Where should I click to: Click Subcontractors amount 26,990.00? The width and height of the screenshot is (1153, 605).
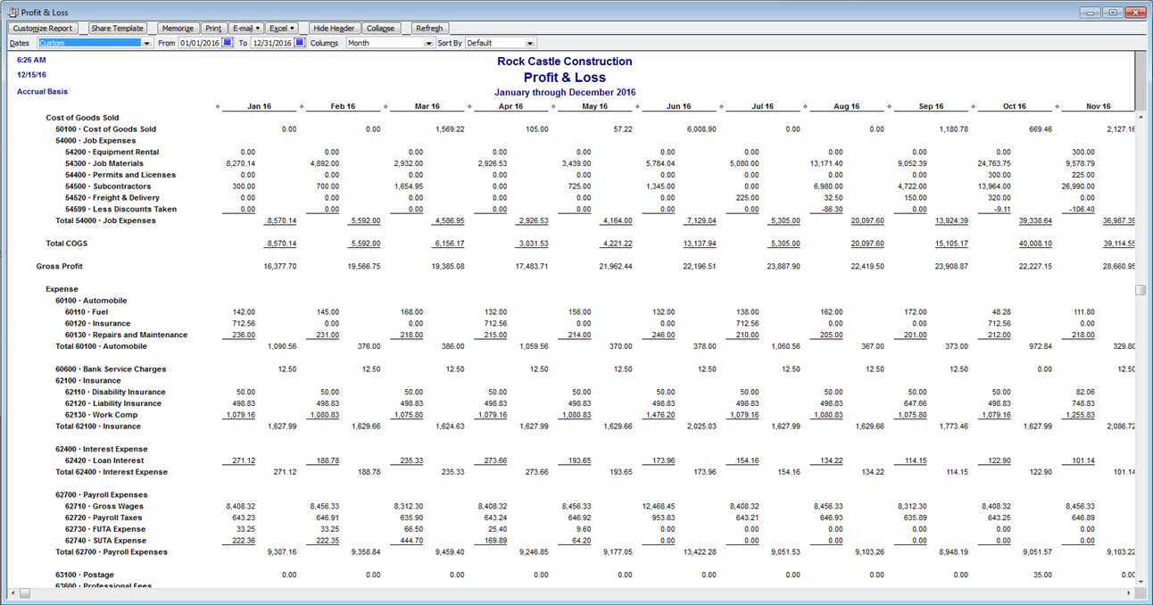1077,186
